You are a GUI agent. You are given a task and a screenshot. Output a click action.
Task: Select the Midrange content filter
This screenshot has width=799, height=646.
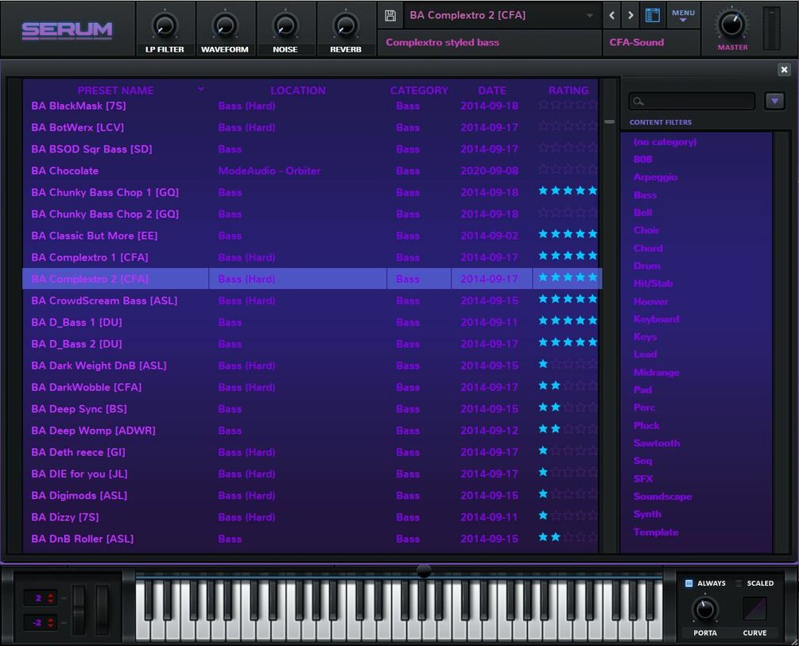(x=657, y=372)
